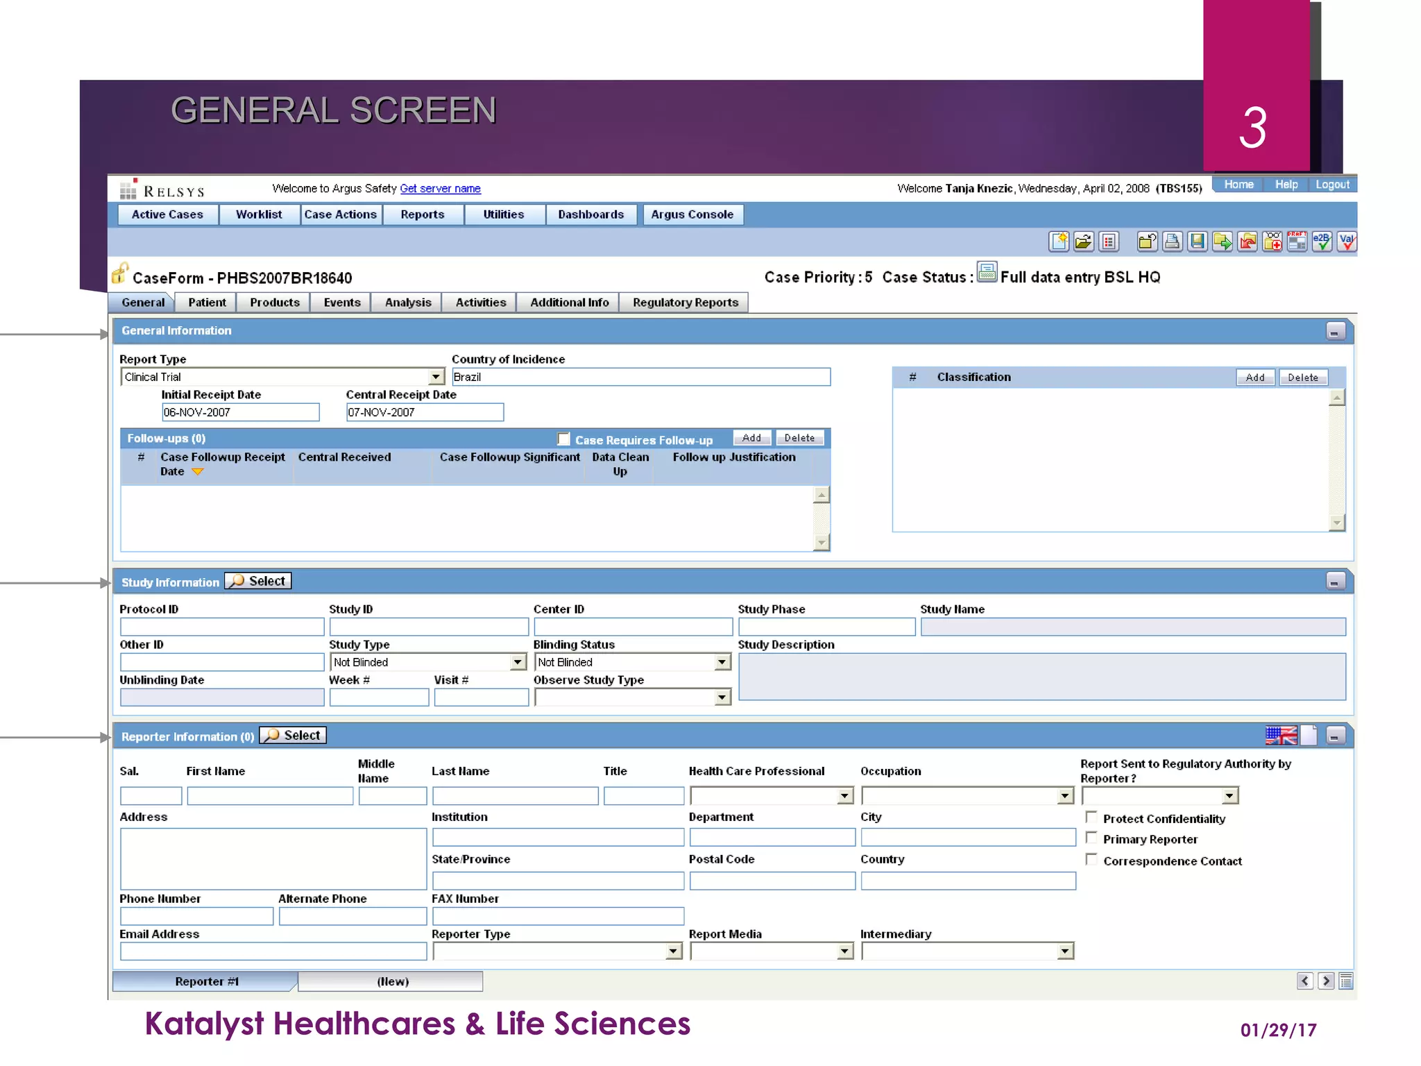Open the Health Care Professional dropdown

pos(844,796)
